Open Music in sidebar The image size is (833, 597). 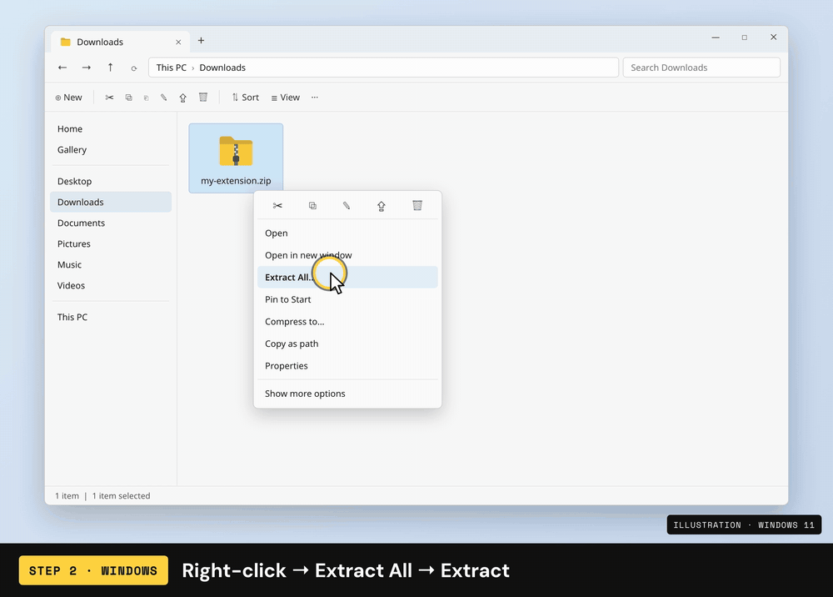pyautogui.click(x=111, y=264)
